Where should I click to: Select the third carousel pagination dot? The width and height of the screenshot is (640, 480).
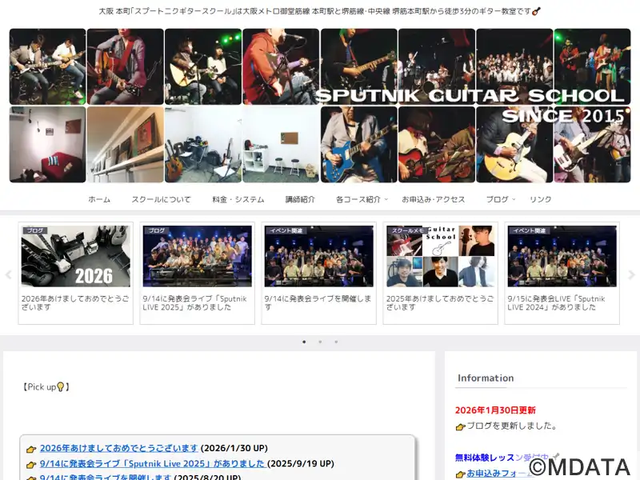pyautogui.click(x=336, y=342)
